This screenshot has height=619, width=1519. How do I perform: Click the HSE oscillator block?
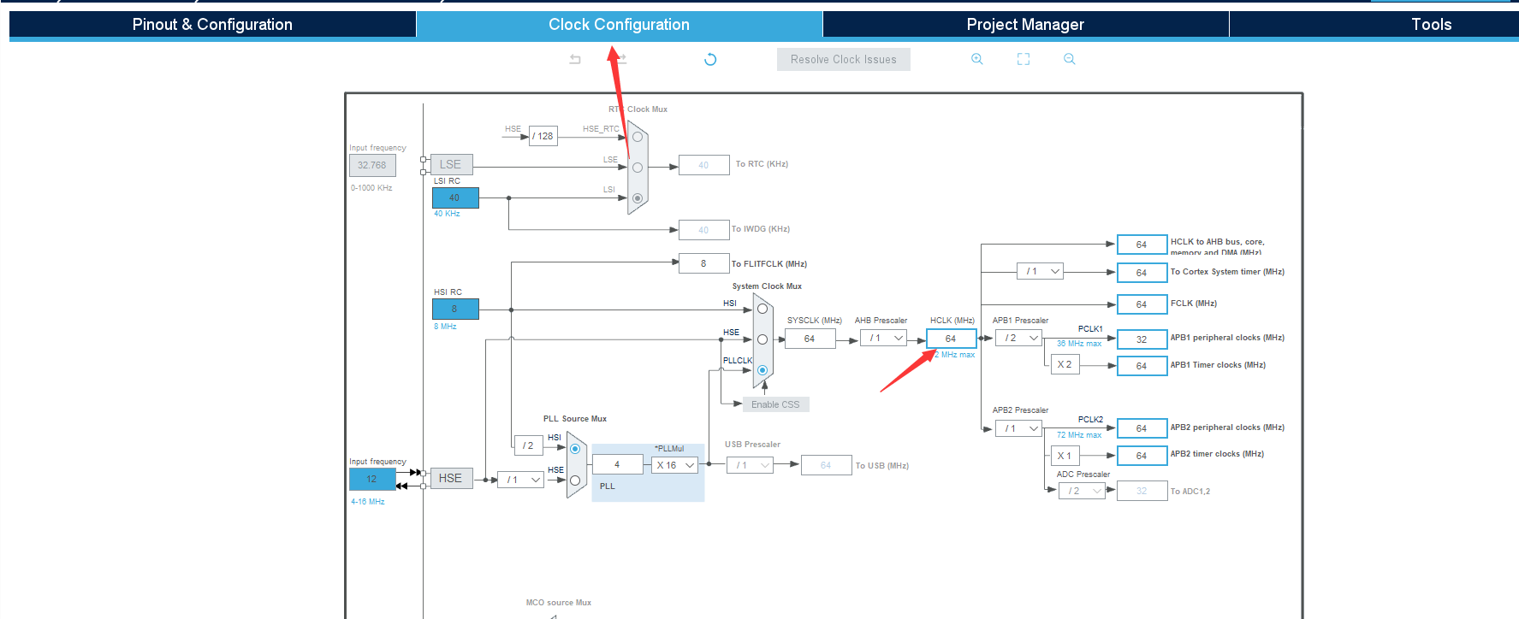(x=451, y=478)
